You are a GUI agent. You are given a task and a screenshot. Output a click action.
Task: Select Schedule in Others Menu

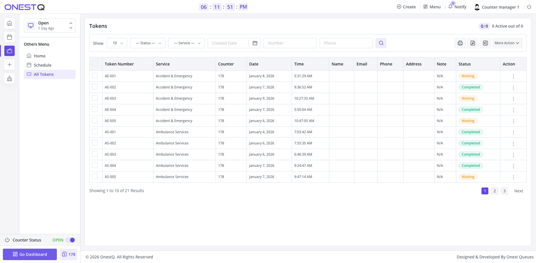[50, 65]
